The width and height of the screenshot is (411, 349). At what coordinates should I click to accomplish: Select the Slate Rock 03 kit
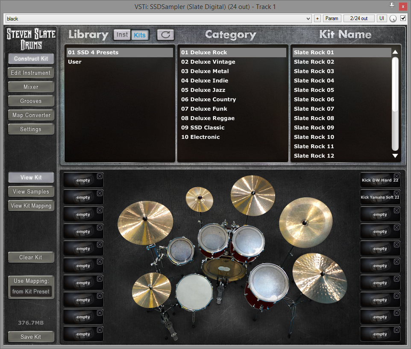click(x=342, y=71)
